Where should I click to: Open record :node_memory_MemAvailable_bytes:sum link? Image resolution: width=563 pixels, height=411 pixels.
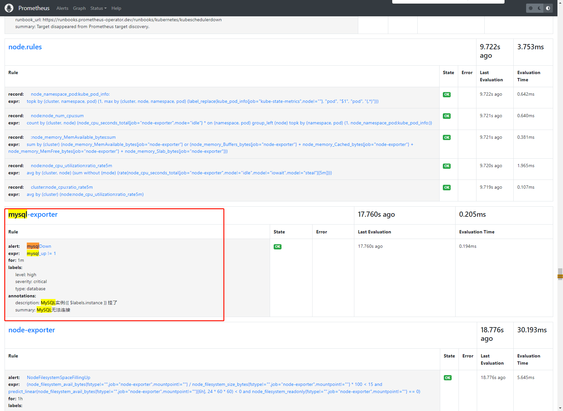tap(73, 137)
